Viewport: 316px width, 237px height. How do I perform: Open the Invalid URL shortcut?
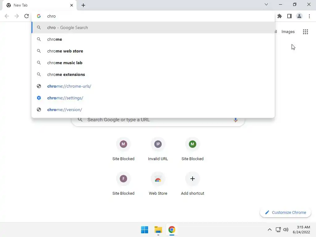point(158,150)
